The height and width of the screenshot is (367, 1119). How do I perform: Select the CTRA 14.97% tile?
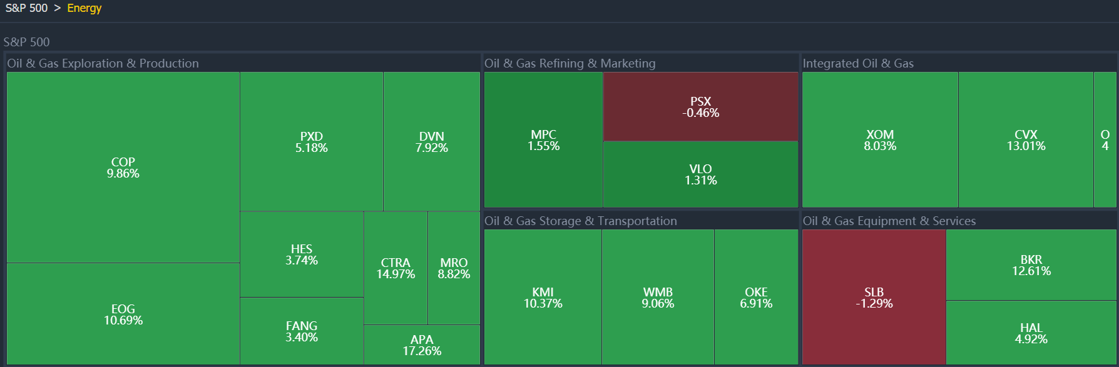coord(396,268)
